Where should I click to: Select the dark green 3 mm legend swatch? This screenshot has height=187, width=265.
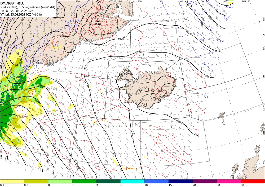coord(108,181)
